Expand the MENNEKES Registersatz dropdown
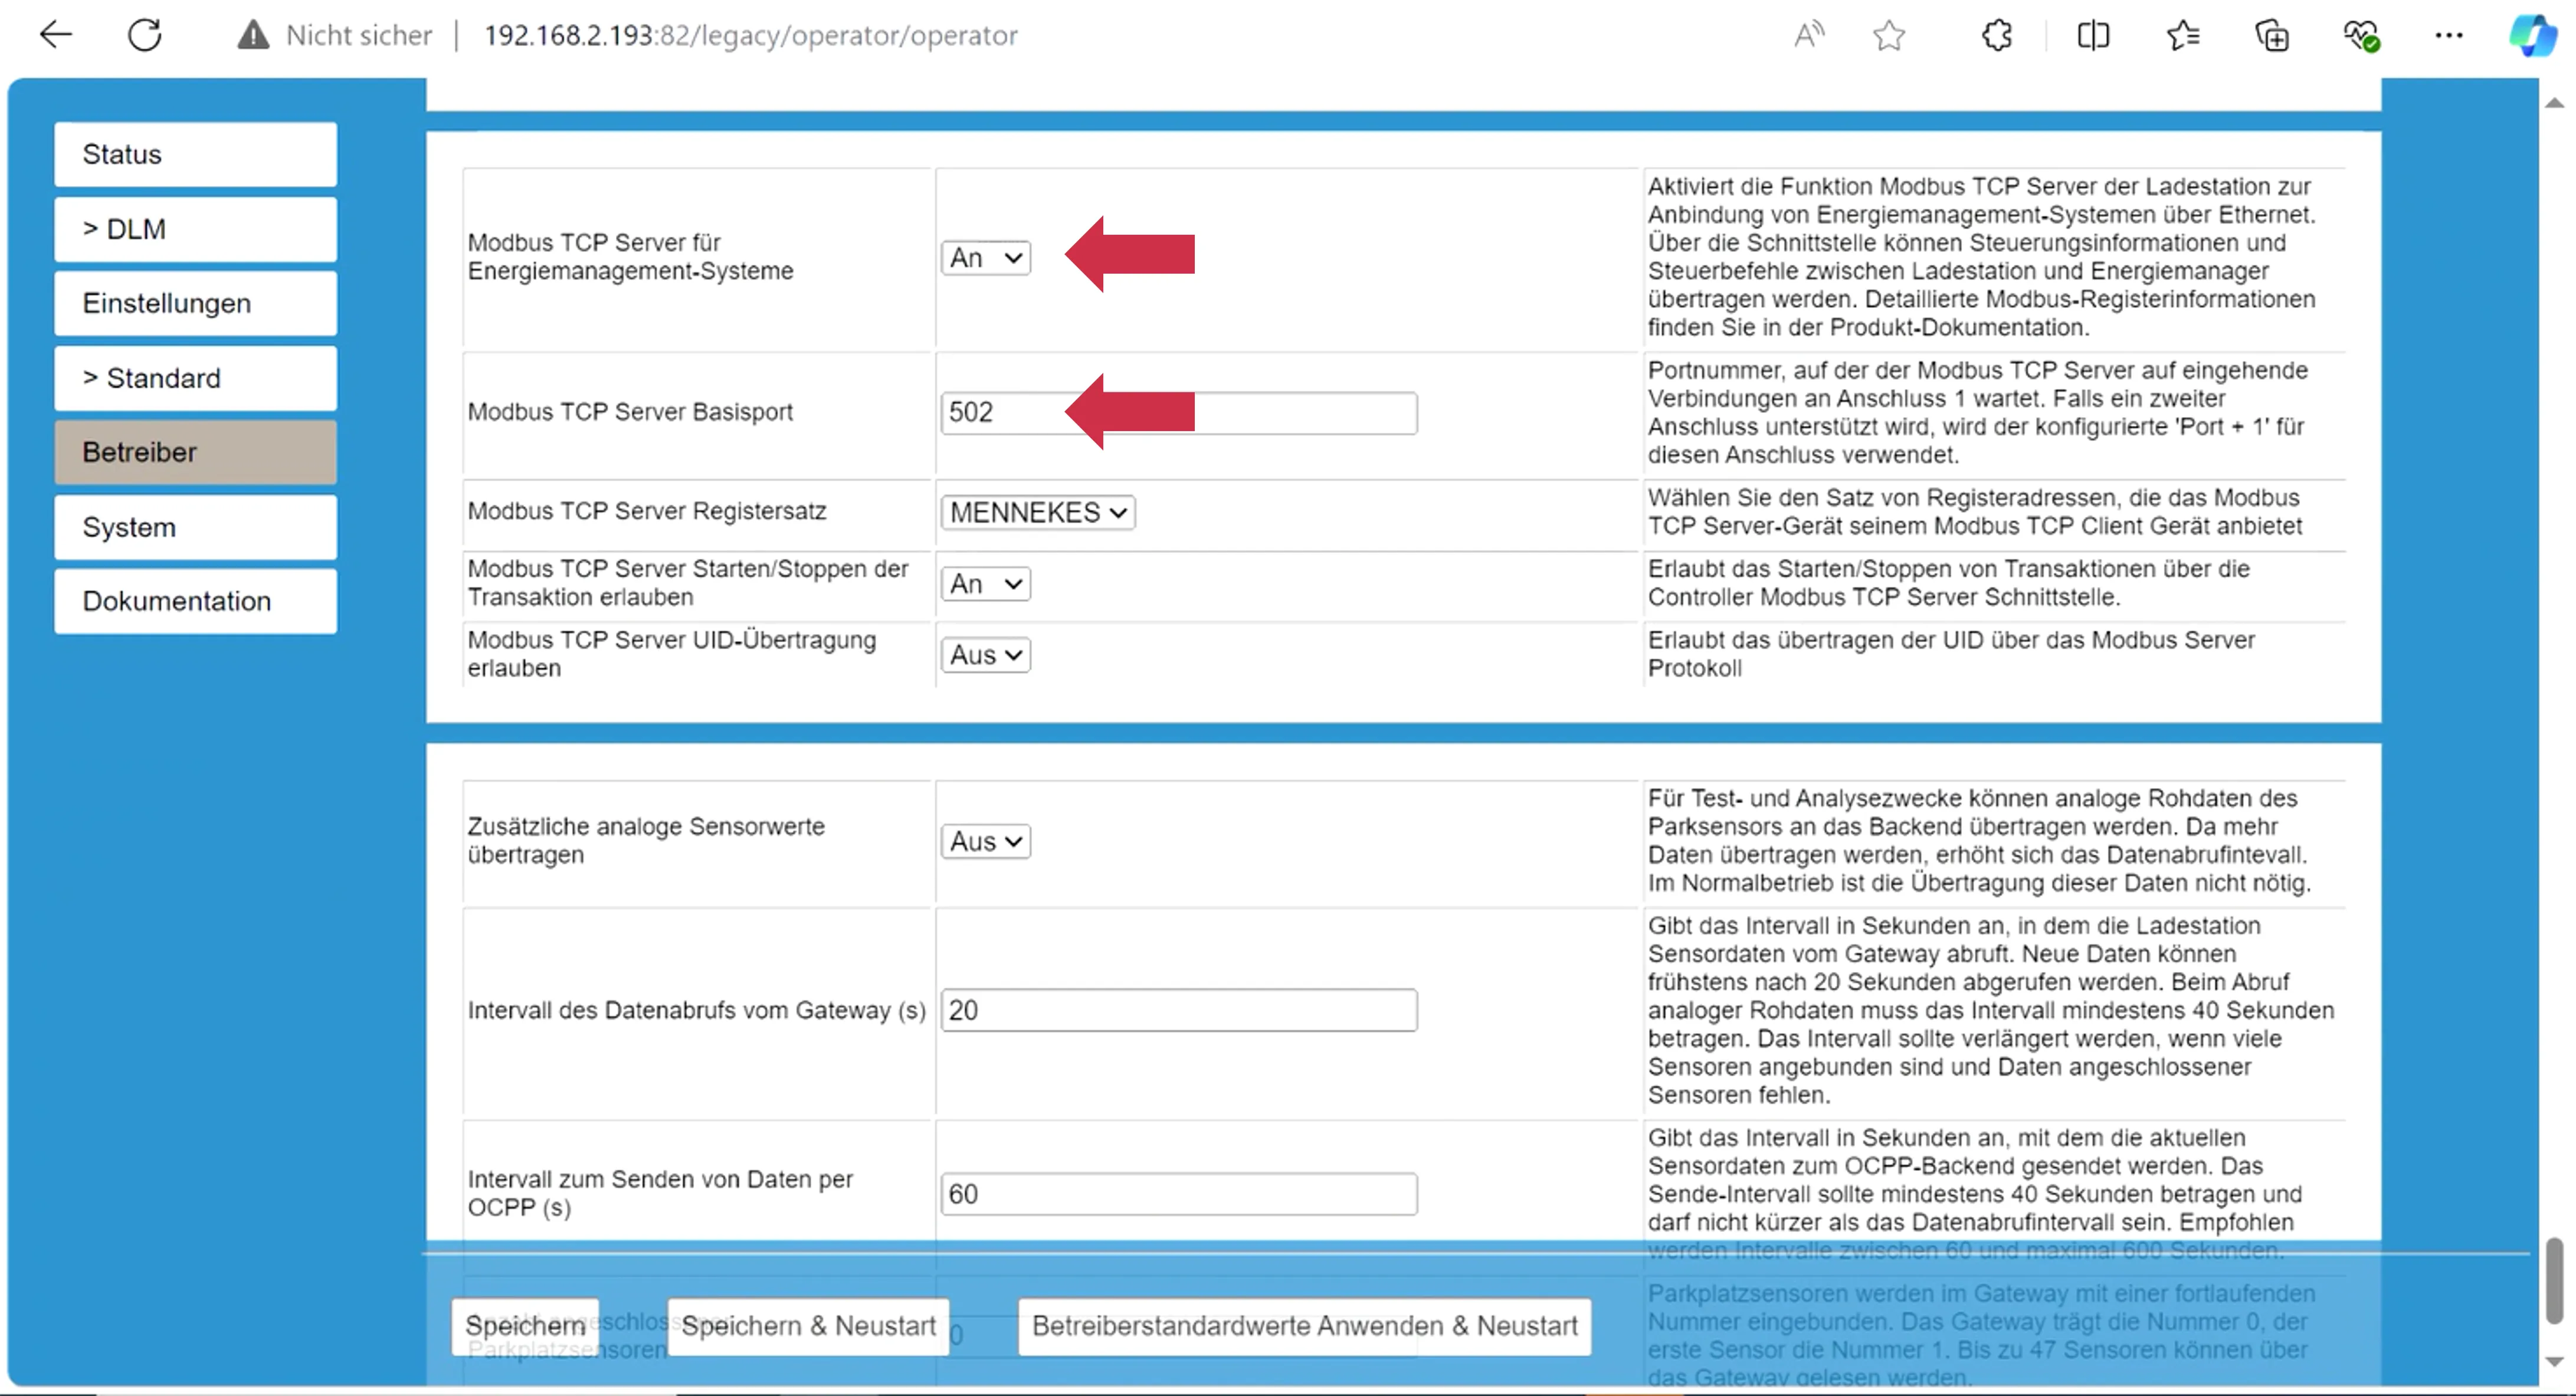Screen dimensions: 2576x1396 click(x=1037, y=513)
